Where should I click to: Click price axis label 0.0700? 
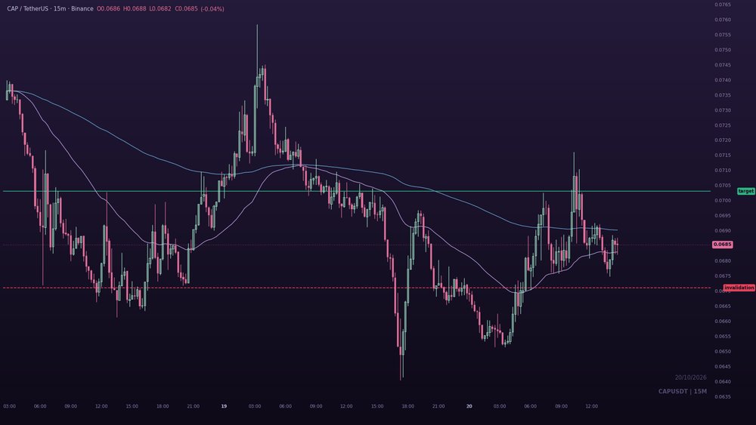pyautogui.click(x=723, y=200)
